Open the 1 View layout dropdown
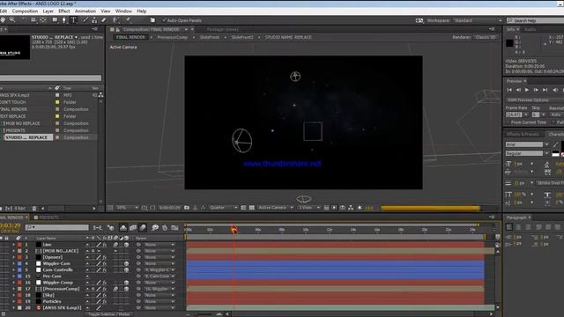The image size is (564, 317). (x=308, y=208)
